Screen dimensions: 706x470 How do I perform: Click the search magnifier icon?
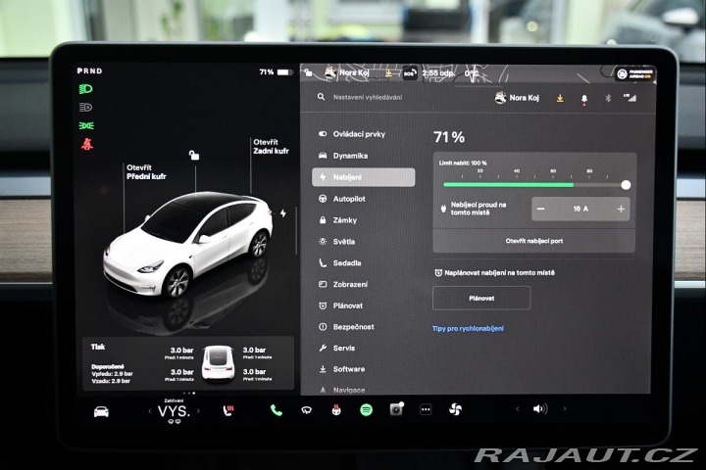321,97
